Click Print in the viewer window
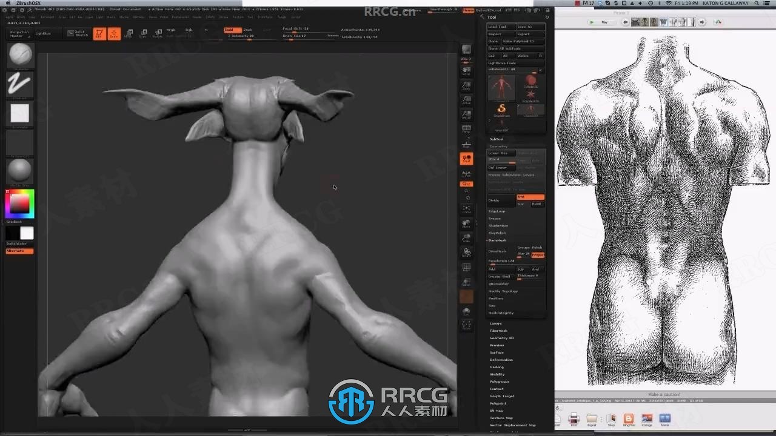The width and height of the screenshot is (776, 436). [574, 419]
